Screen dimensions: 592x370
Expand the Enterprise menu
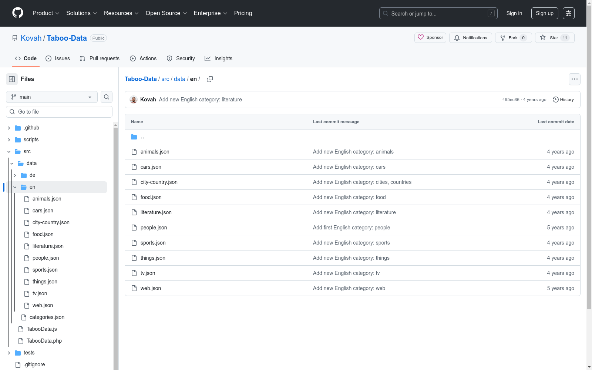click(x=211, y=13)
